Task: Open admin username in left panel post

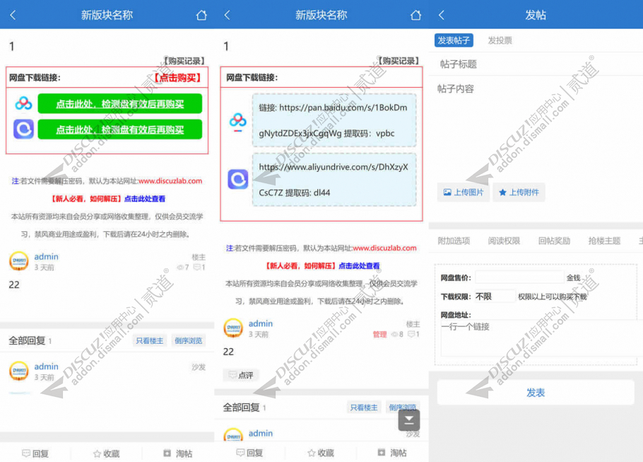Action: click(46, 257)
